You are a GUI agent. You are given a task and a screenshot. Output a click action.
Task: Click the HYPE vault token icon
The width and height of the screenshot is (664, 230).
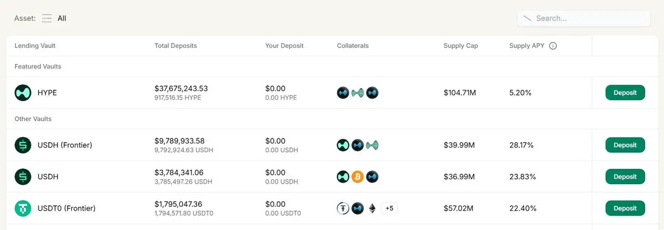pos(23,93)
